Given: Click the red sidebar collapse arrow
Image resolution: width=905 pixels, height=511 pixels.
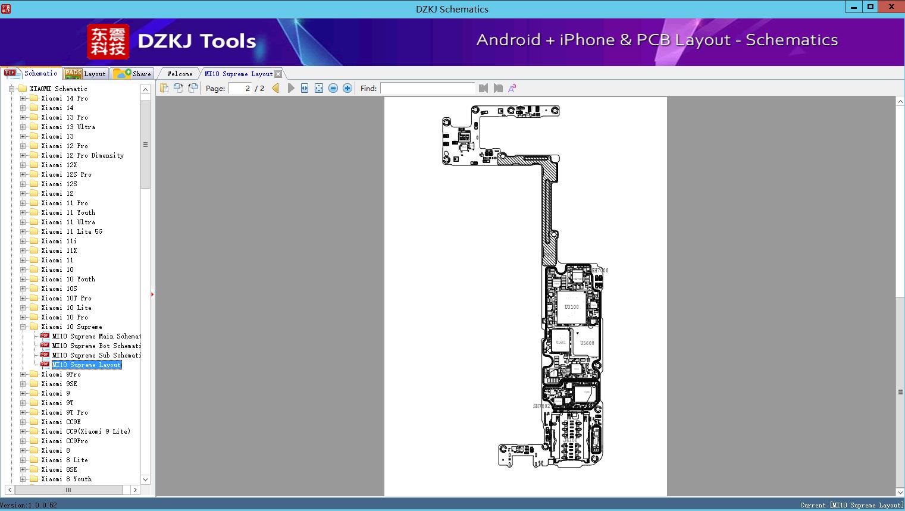Looking at the screenshot, I should (152, 294).
